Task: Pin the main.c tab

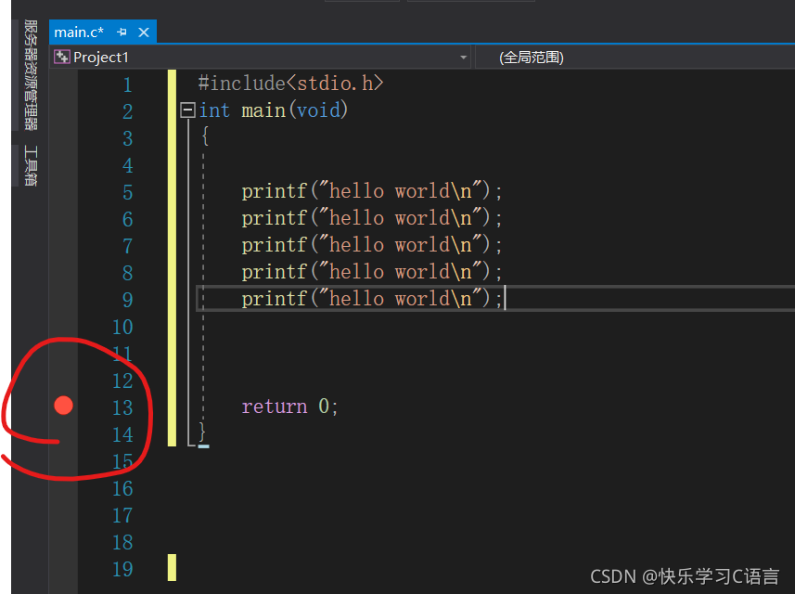Action: point(122,32)
